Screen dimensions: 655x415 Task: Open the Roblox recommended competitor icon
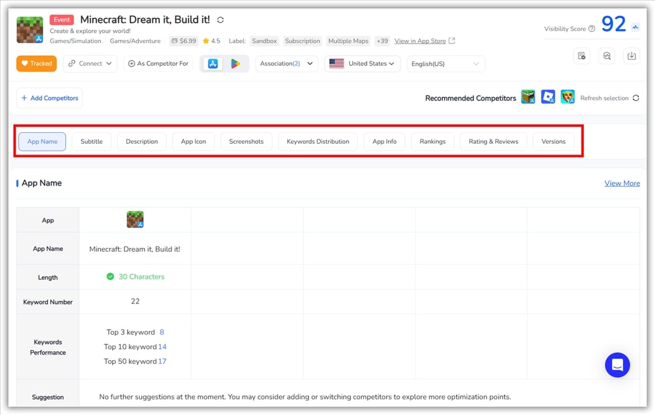click(548, 97)
